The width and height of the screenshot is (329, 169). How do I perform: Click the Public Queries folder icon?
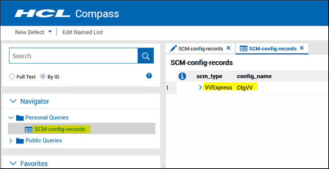point(20,140)
